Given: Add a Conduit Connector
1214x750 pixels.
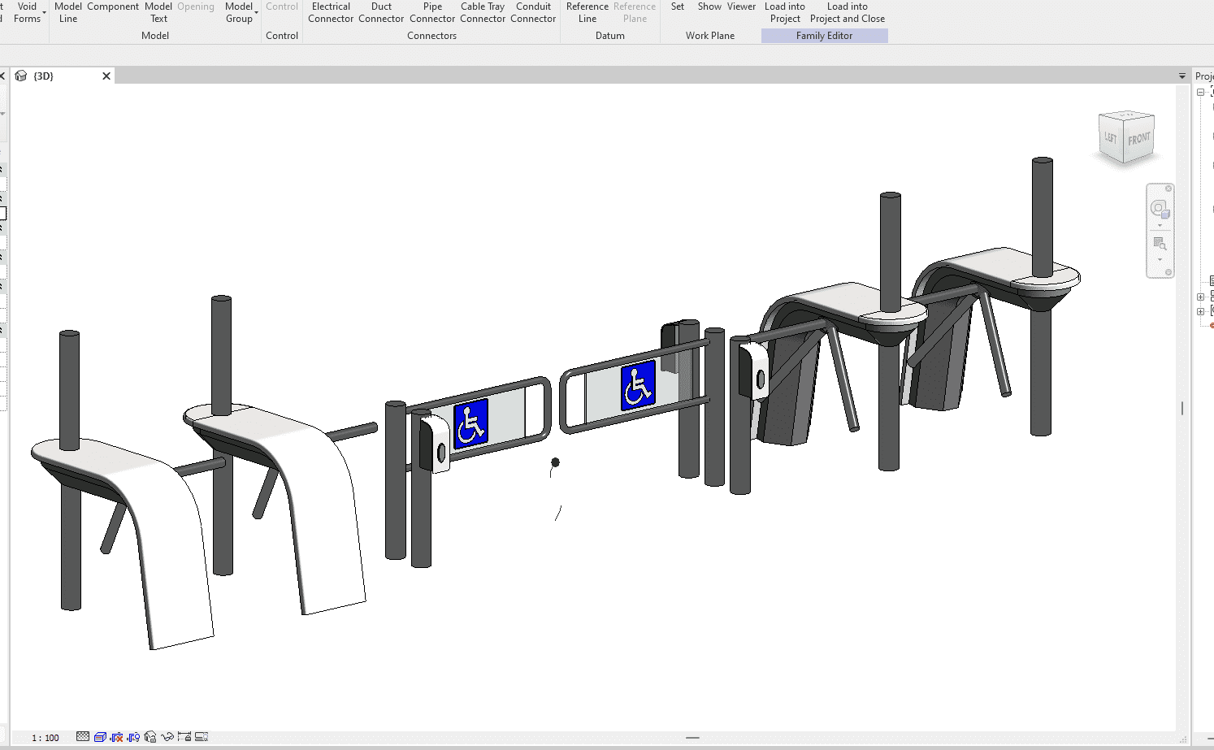Looking at the screenshot, I should coord(533,12).
